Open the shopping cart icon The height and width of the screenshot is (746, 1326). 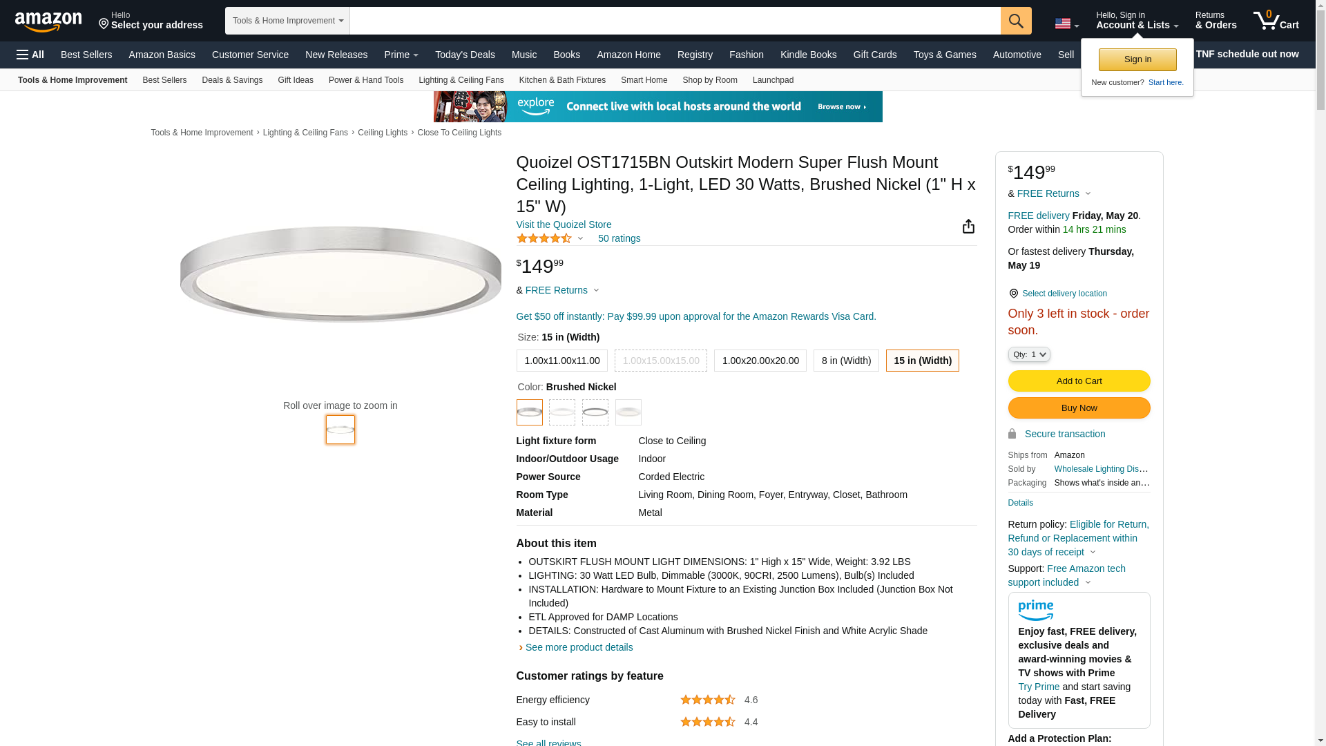(1276, 21)
